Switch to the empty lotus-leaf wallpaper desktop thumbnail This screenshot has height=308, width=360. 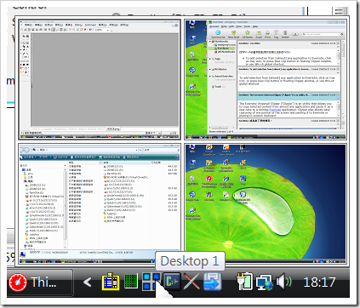(x=266, y=204)
